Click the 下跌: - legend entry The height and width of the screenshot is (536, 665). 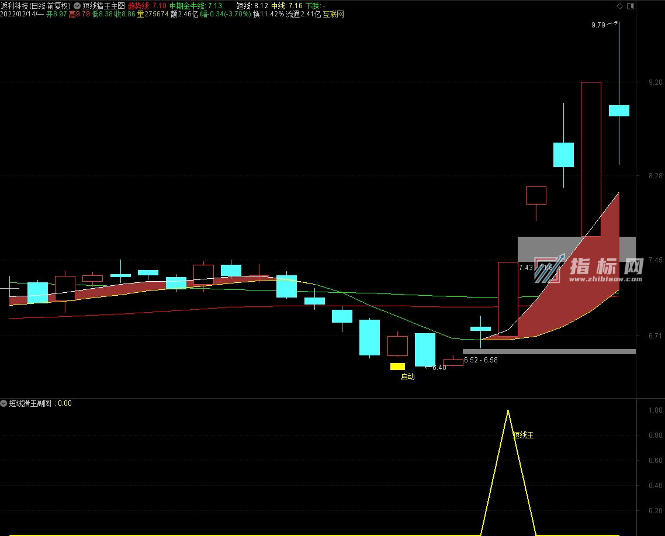(316, 6)
